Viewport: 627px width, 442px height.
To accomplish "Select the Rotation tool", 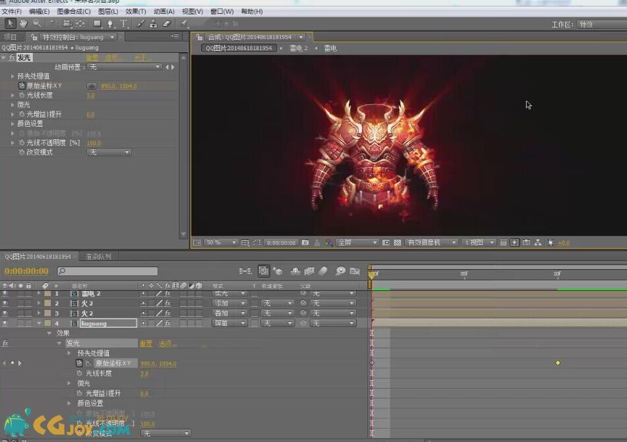I will pyautogui.click(x=54, y=24).
